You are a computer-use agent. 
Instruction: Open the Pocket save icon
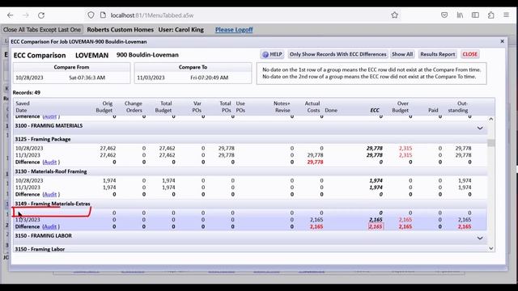tap(444, 15)
